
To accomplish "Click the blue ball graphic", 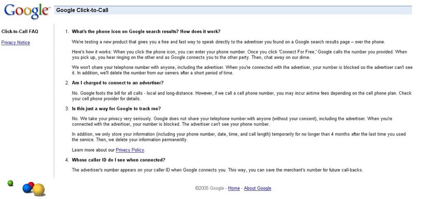I will click(27, 188).
